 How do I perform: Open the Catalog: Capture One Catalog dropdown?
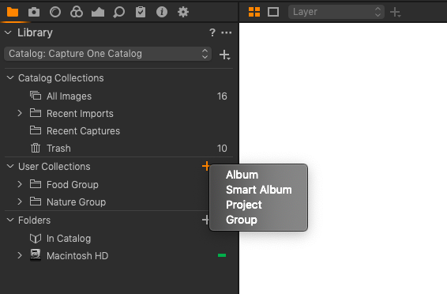tap(107, 54)
